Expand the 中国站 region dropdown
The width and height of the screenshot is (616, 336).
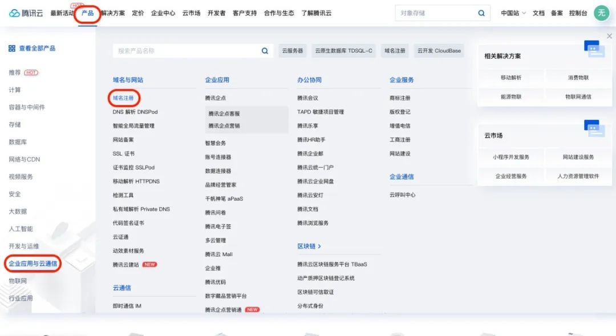(x=513, y=13)
